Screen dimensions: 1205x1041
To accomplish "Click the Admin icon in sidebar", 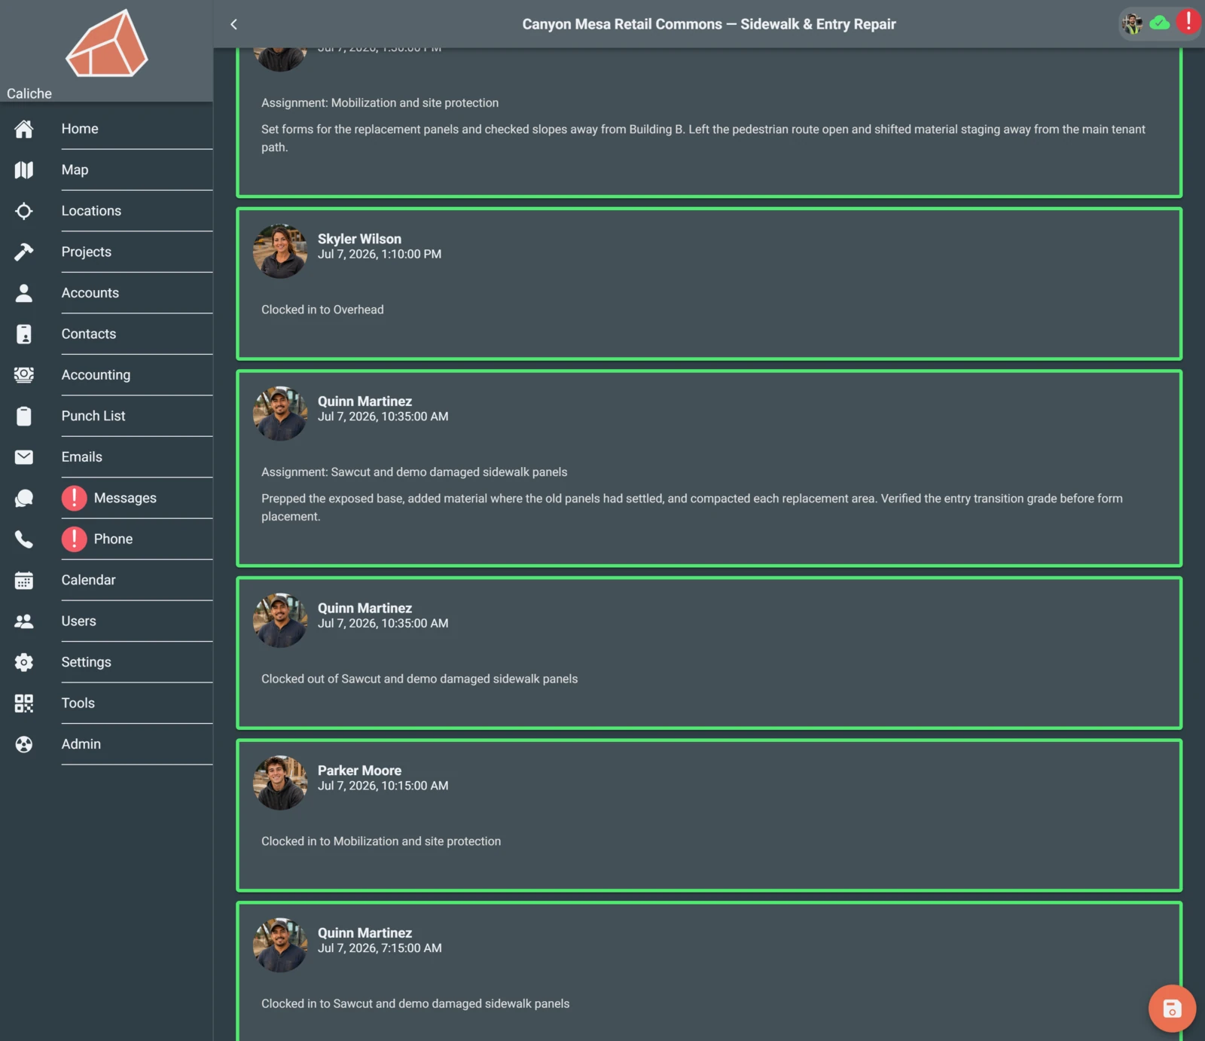I will pos(24,744).
